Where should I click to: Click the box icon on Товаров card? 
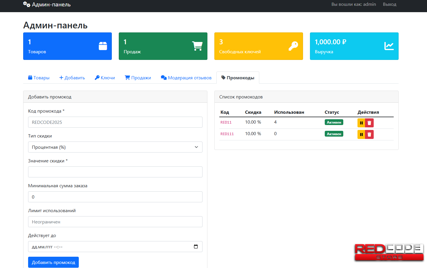[x=103, y=46]
